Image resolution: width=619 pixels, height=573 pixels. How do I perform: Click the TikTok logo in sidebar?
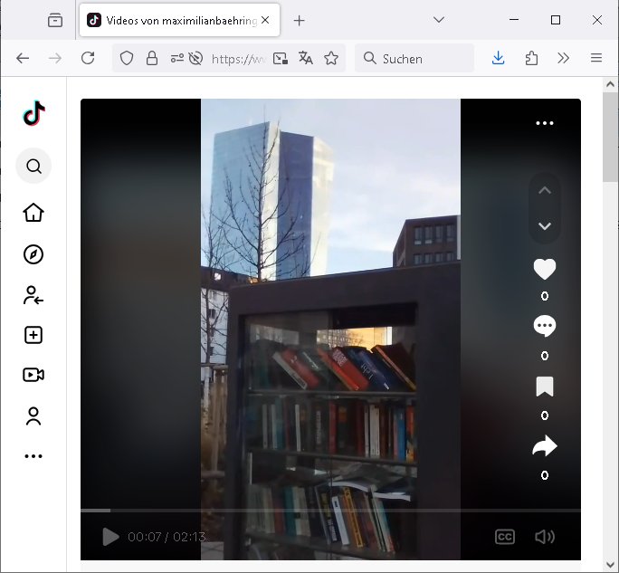point(33,113)
